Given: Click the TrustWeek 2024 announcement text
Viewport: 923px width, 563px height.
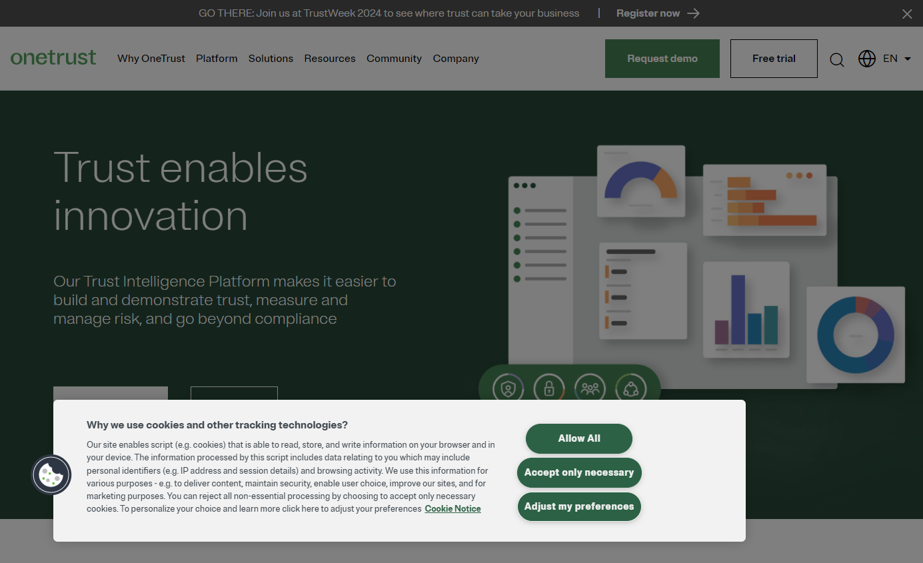Looking at the screenshot, I should pyautogui.click(x=389, y=13).
